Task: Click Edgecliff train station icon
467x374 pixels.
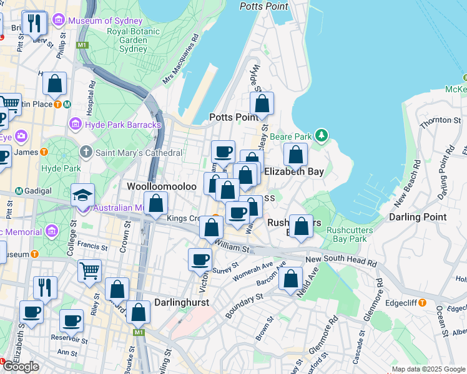Action: pyautogui.click(x=422, y=303)
